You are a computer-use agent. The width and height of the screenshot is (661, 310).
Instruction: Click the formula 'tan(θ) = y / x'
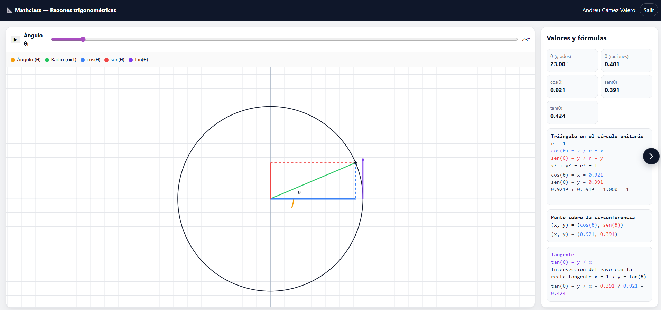click(x=571, y=262)
